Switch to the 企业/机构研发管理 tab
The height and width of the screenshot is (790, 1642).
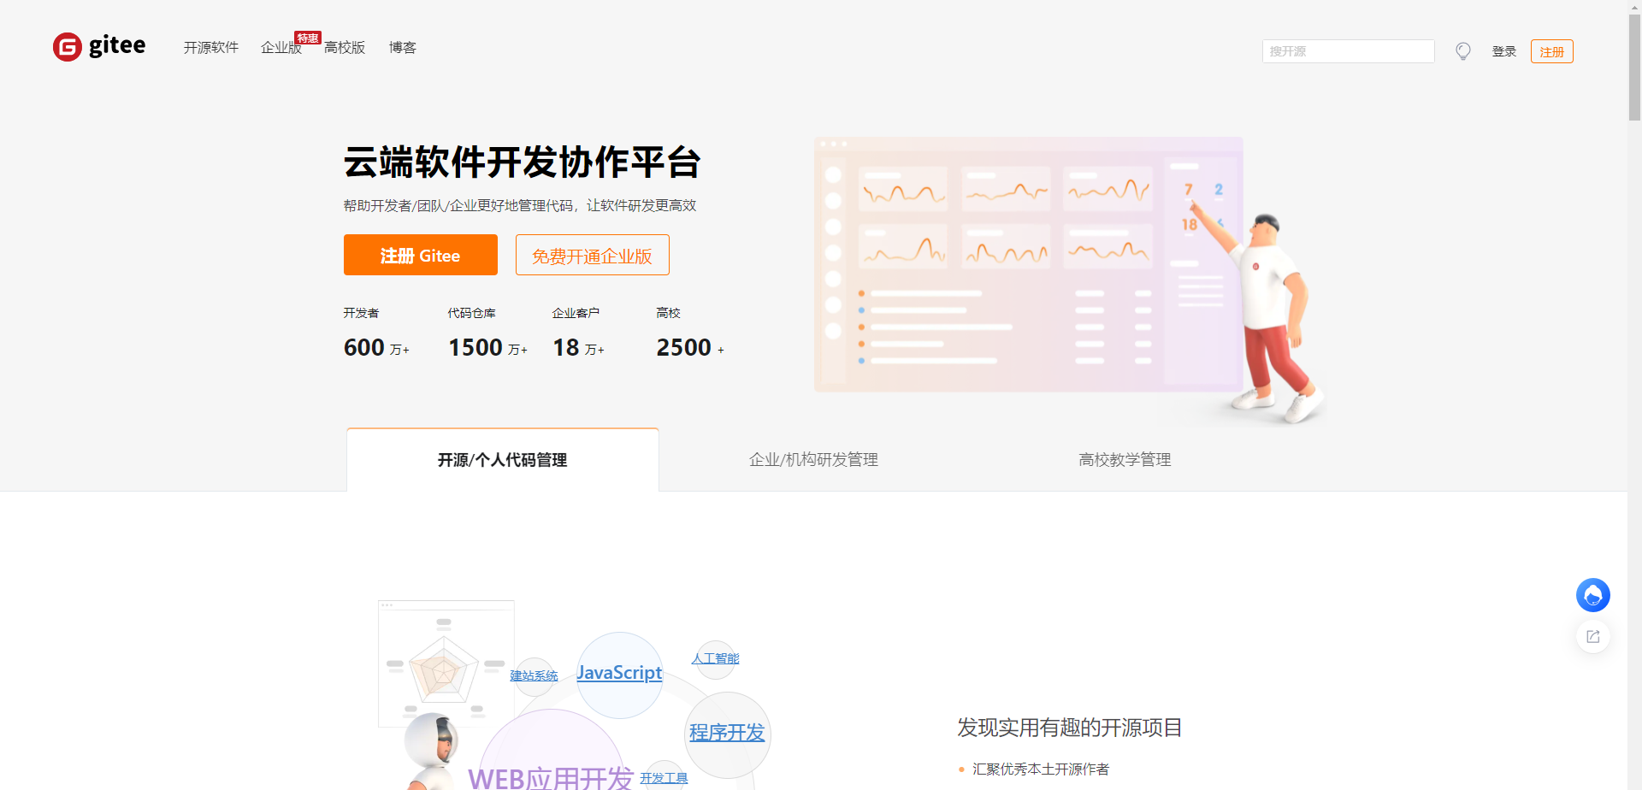click(x=813, y=460)
